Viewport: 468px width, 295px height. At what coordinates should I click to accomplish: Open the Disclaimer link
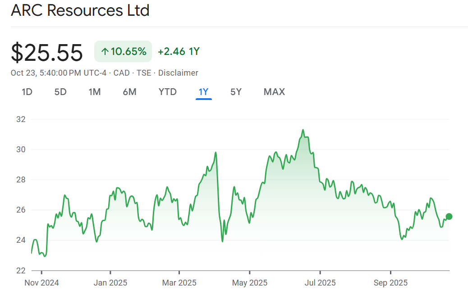click(178, 73)
